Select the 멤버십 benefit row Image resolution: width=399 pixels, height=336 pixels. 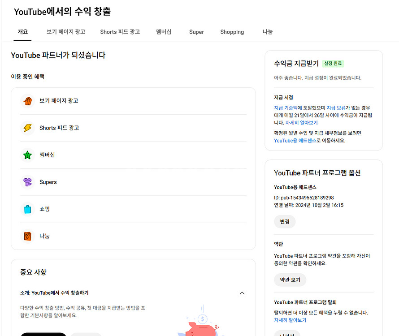(x=133, y=155)
